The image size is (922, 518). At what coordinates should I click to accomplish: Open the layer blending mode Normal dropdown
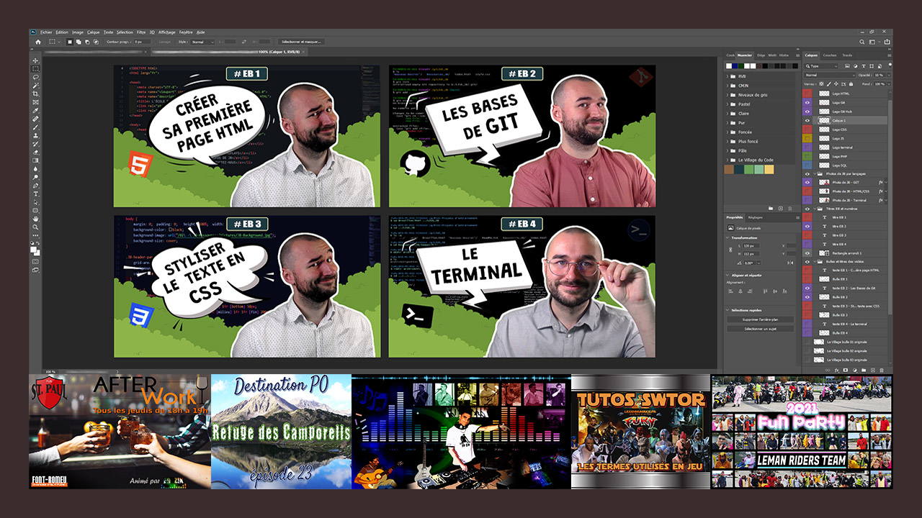tap(830, 75)
